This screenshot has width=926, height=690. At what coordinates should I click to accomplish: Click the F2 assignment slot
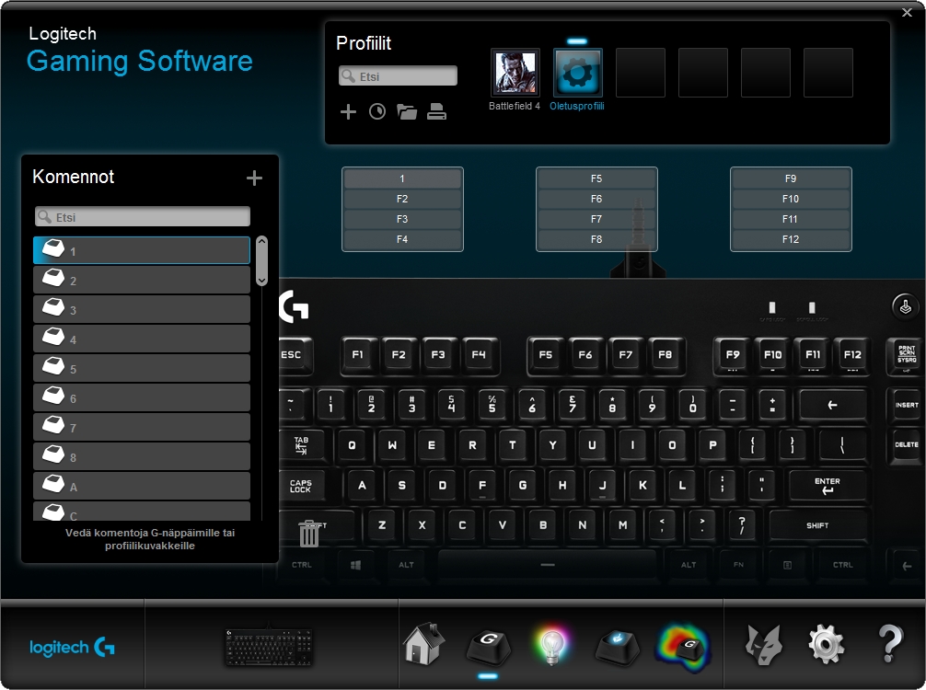tap(402, 199)
